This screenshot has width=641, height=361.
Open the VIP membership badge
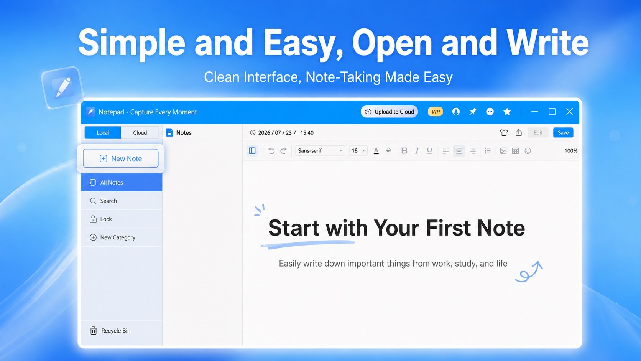(436, 112)
